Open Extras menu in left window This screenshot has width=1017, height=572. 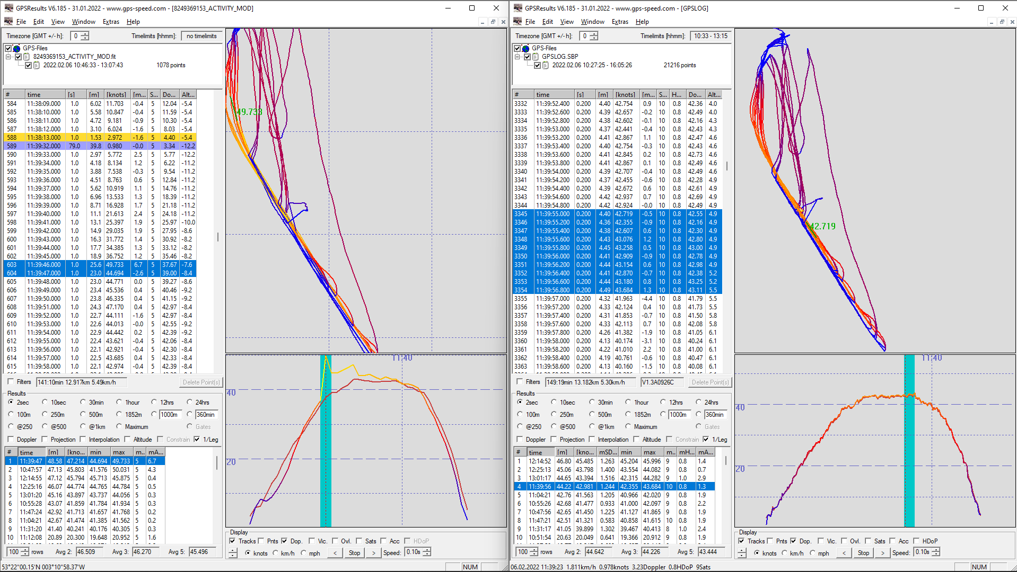point(111,22)
